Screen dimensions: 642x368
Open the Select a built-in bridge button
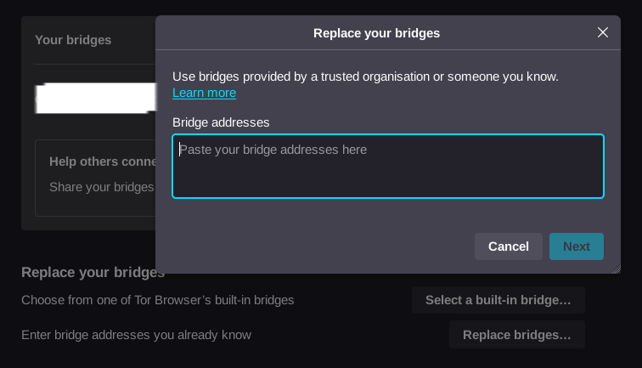(x=498, y=300)
